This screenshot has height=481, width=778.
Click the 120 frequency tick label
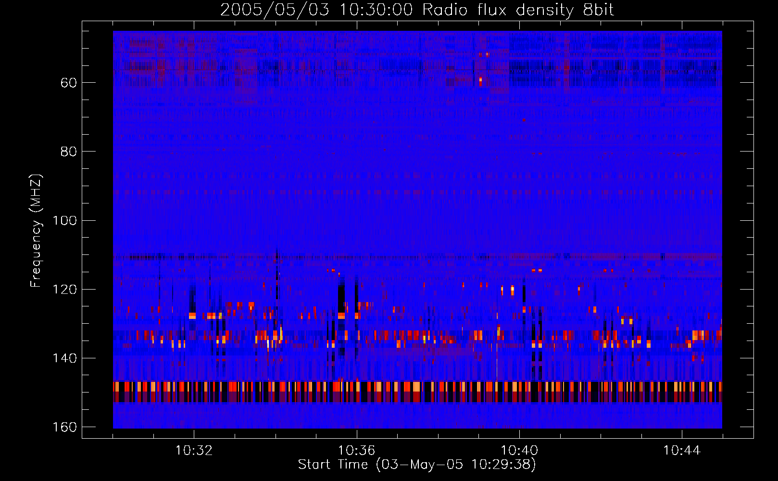pos(64,290)
